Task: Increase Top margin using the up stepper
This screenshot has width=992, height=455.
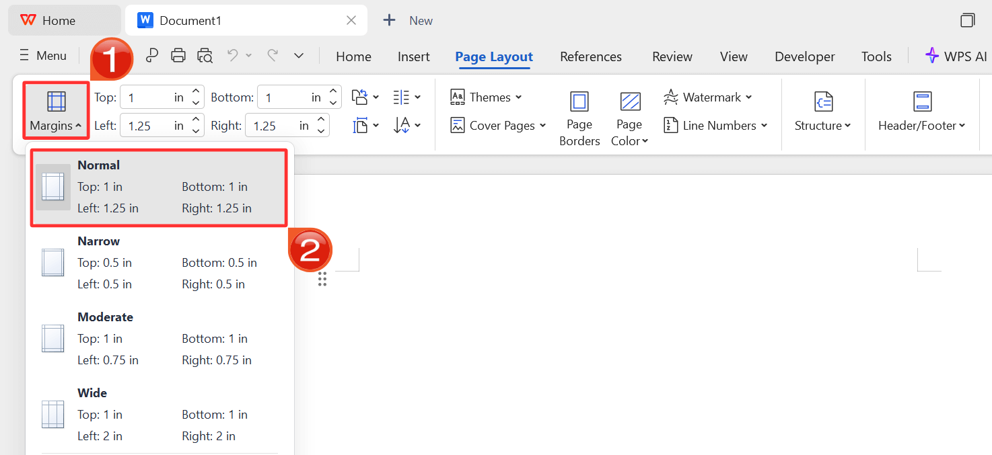Action: (x=194, y=92)
